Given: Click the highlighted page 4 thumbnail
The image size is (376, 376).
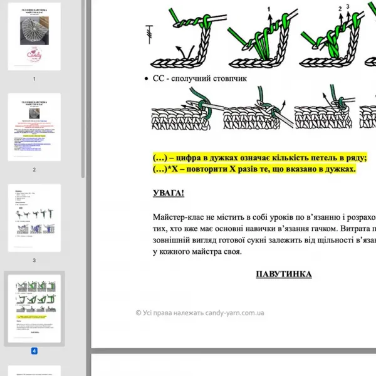Looking at the screenshot, I should coord(34,308).
